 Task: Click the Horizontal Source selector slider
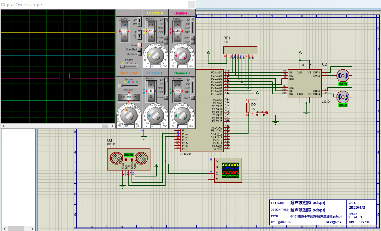point(129,86)
